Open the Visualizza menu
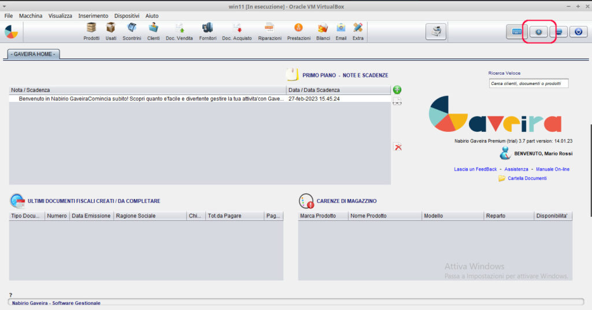Image resolution: width=592 pixels, height=310 pixels. (60, 16)
